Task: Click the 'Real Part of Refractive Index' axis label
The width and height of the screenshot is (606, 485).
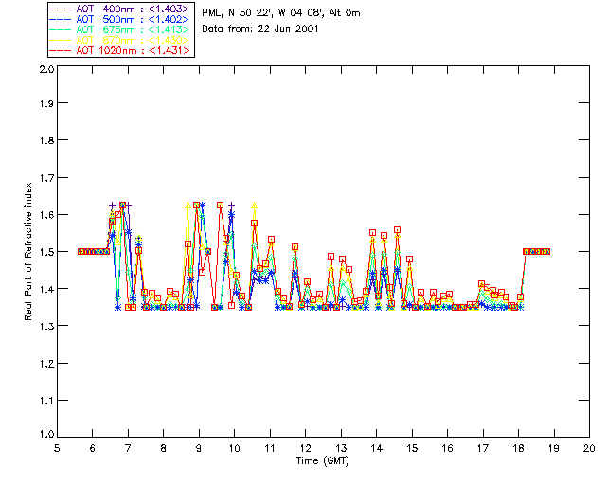Action: 29,253
